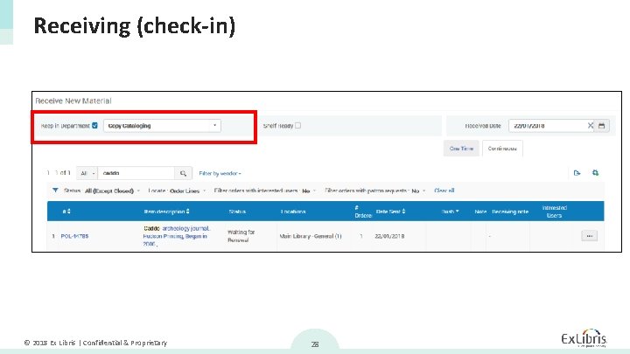This screenshot has height=354, width=630.
Task: Click the Clear all link
Action: click(444, 191)
